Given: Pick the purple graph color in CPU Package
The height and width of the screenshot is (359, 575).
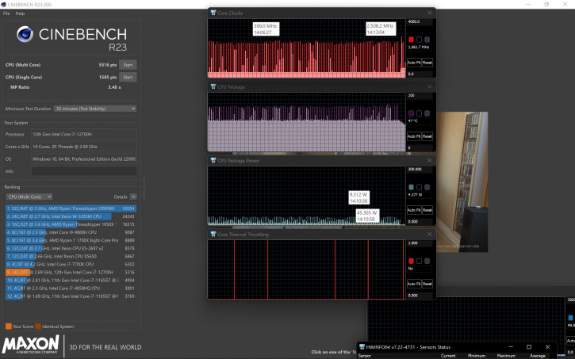Looking at the screenshot, I should click(x=411, y=113).
